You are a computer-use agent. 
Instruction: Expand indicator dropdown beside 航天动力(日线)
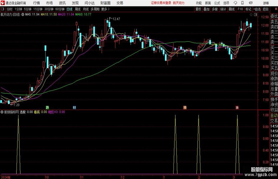pyautogui.click(x=23, y=14)
